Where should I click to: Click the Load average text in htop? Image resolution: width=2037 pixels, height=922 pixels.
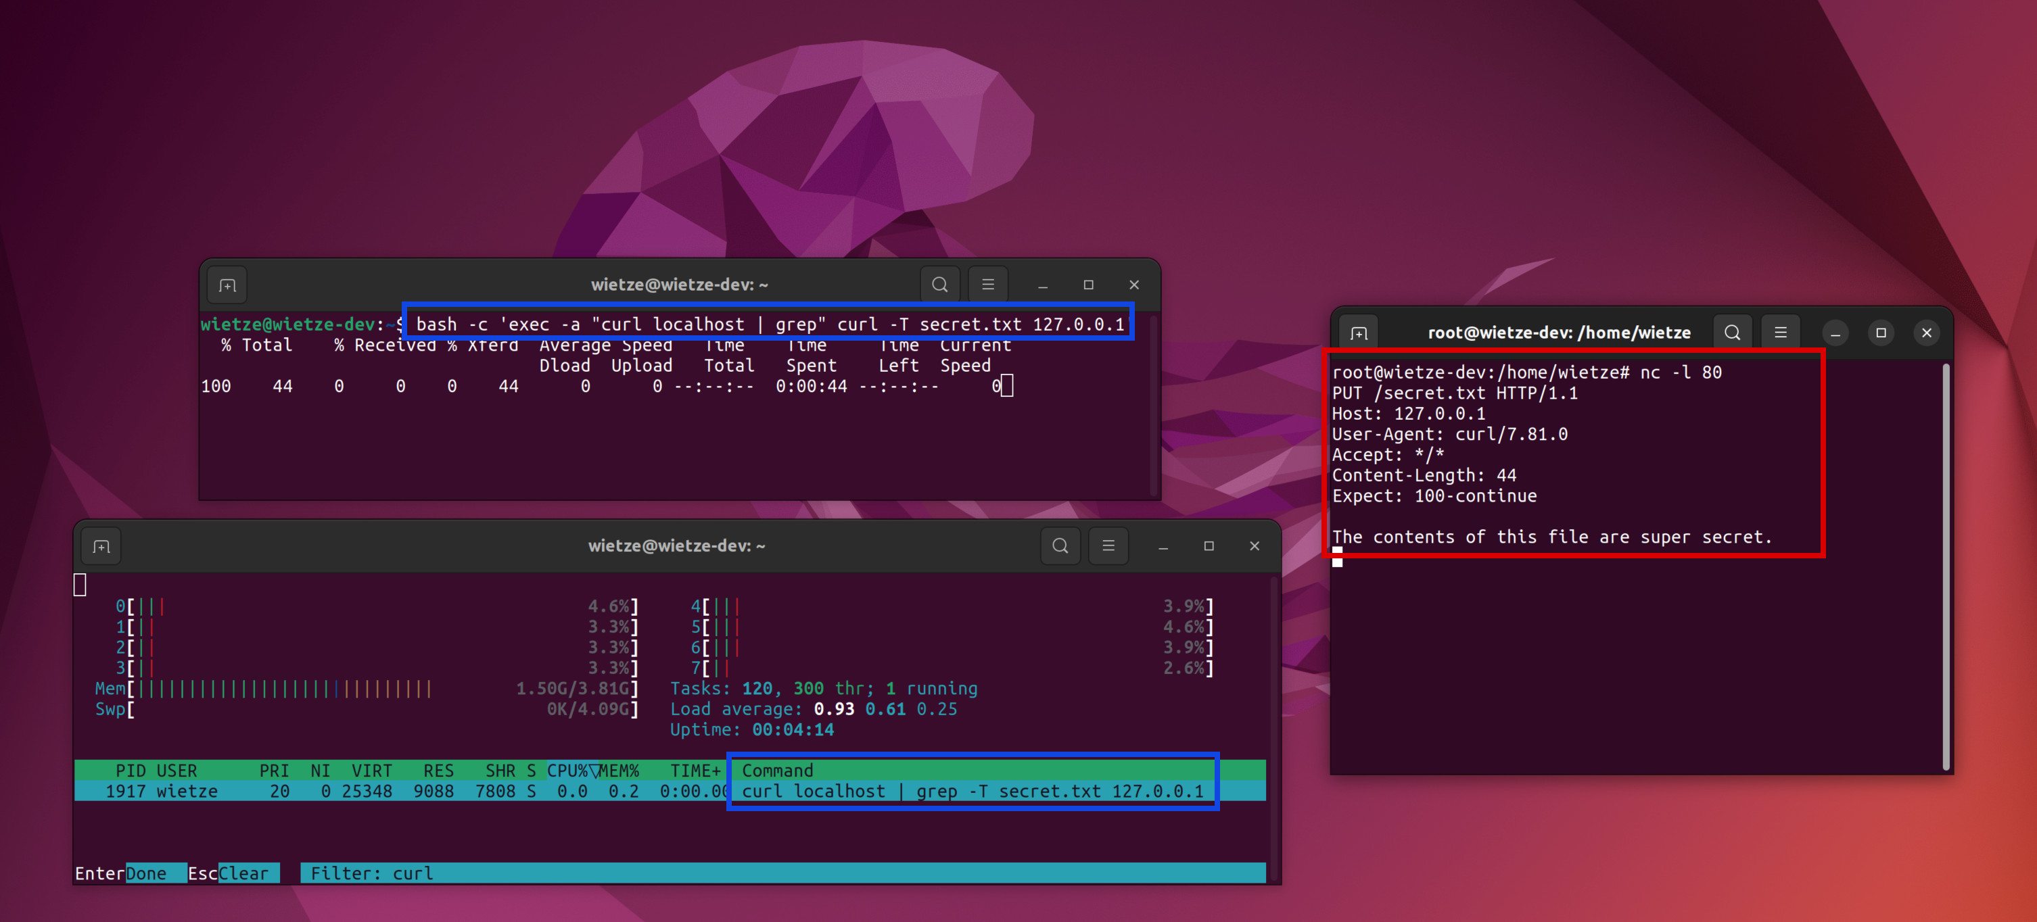(x=814, y=708)
